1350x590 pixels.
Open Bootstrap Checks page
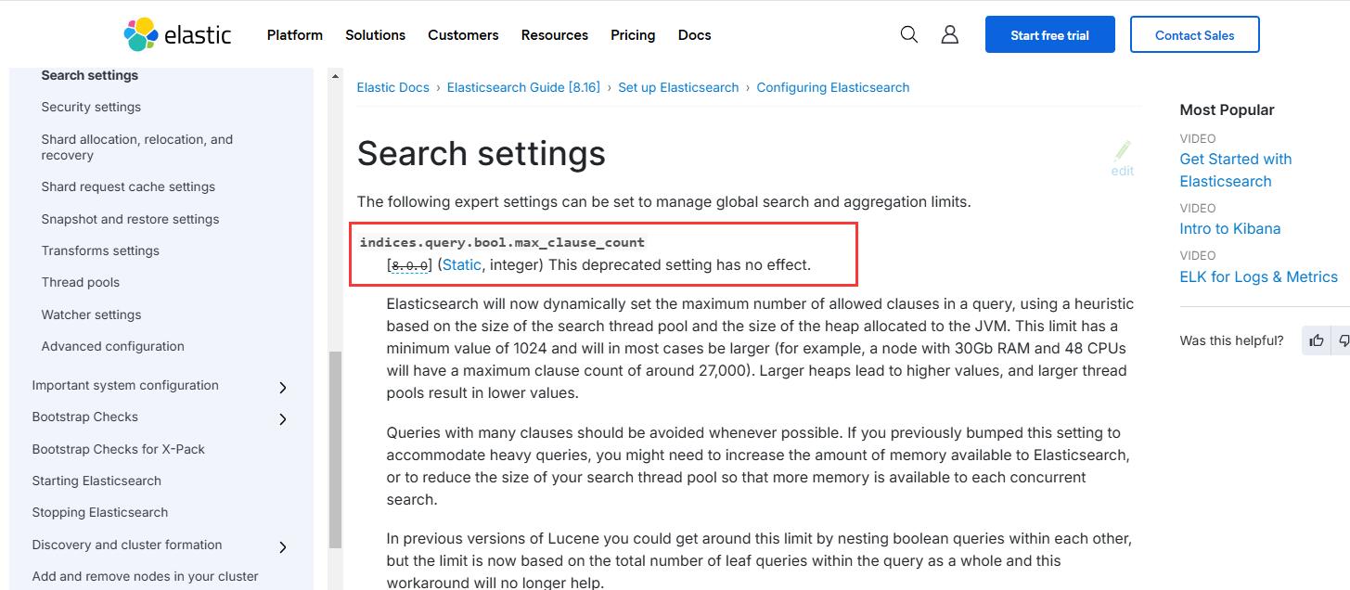click(84, 417)
